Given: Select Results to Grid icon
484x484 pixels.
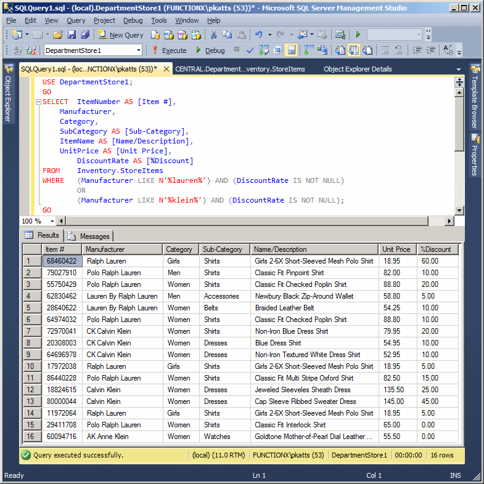Looking at the screenshot, I should pyautogui.click(x=354, y=50).
